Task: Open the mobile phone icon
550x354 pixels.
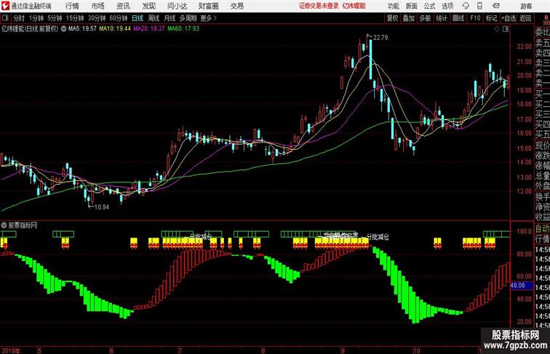Action: click(480, 6)
